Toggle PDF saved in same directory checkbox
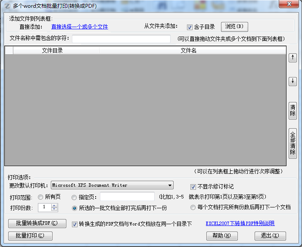This screenshot has width=302, height=247. pyautogui.click(x=75, y=224)
